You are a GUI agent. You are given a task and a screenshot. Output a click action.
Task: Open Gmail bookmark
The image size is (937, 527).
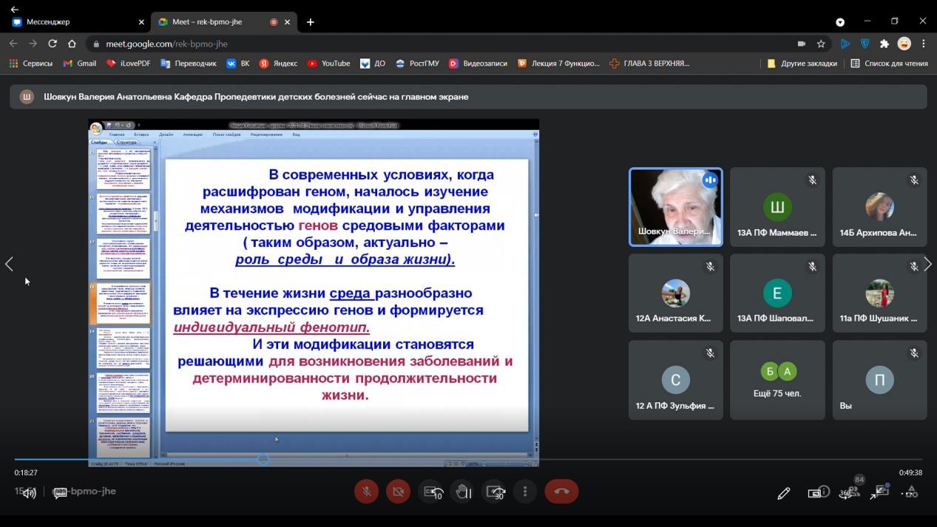(x=80, y=64)
